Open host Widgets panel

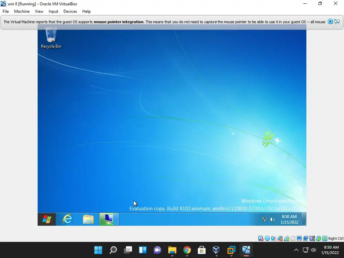pos(142,250)
